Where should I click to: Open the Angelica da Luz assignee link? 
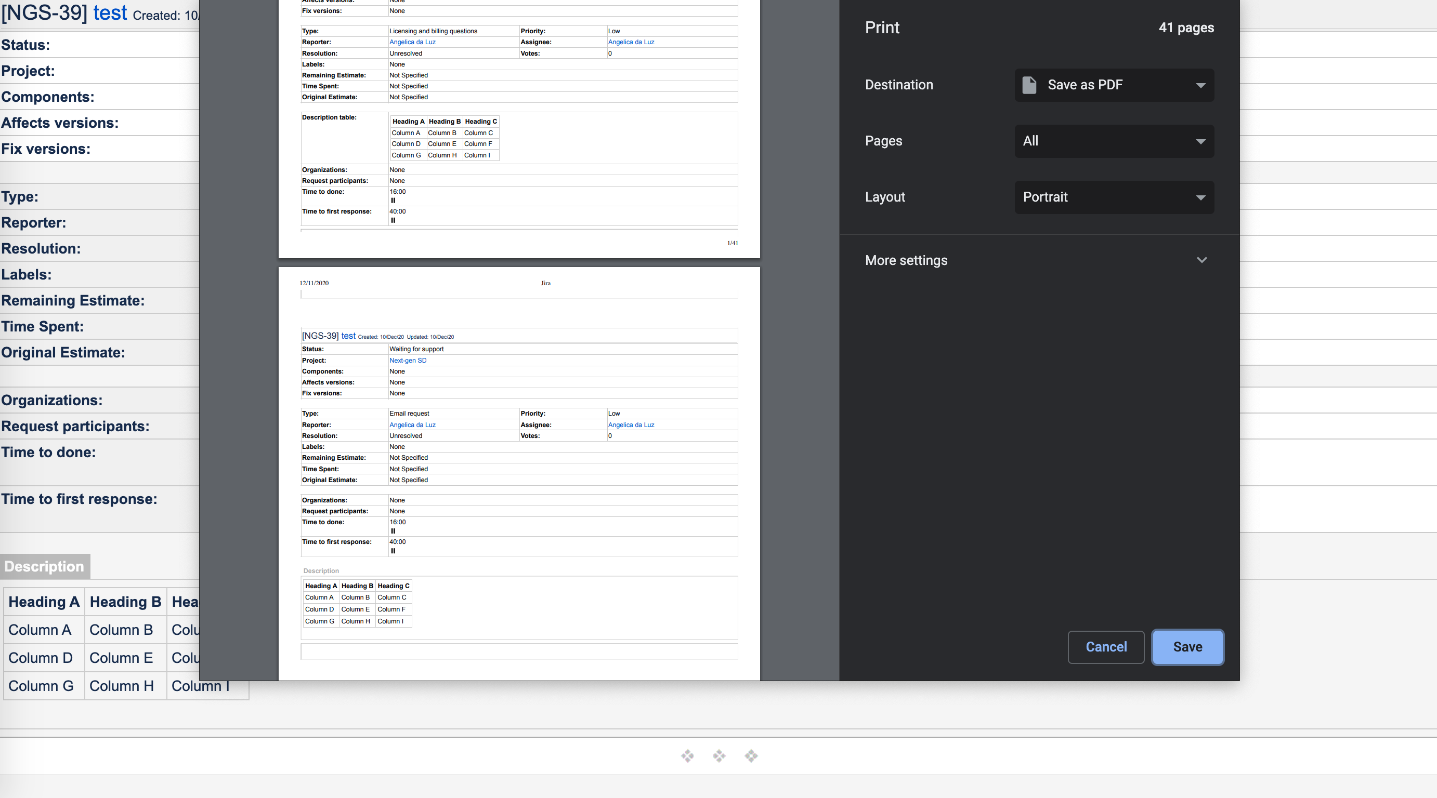point(631,424)
